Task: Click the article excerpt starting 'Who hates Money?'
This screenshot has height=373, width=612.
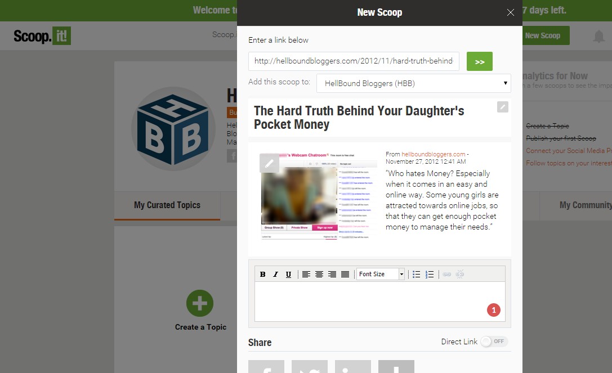Action: [442, 200]
